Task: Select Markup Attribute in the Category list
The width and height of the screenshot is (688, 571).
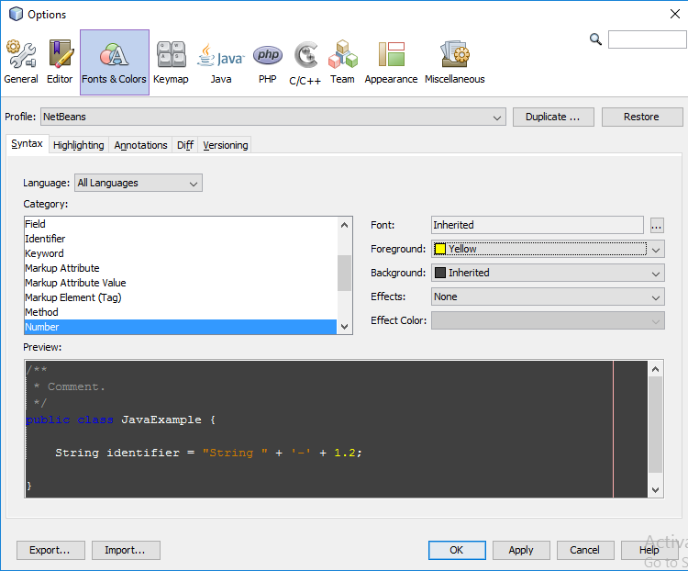Action: pos(181,268)
